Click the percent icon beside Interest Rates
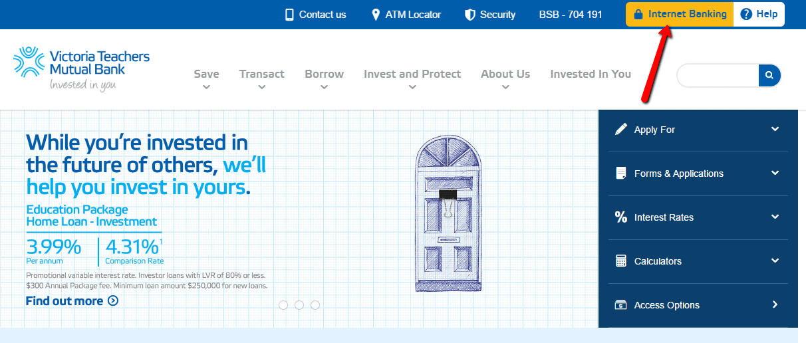 tap(621, 217)
